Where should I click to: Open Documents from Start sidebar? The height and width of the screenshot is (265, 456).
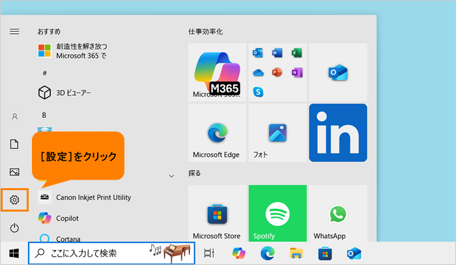[14, 144]
